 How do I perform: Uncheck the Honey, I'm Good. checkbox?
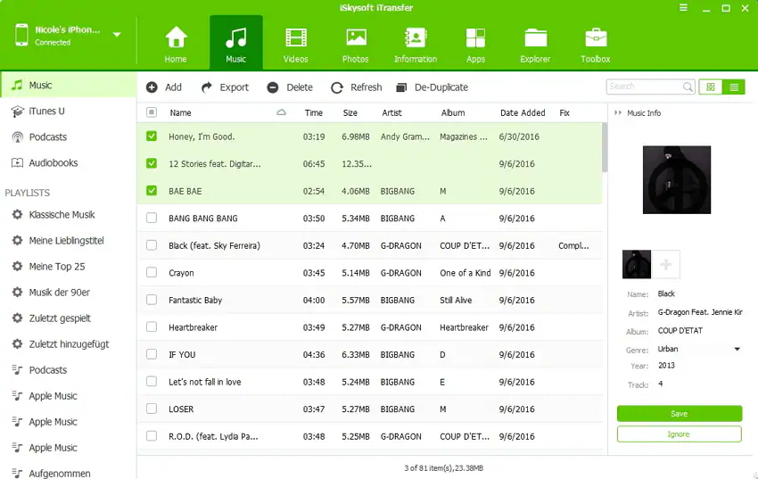click(x=152, y=136)
